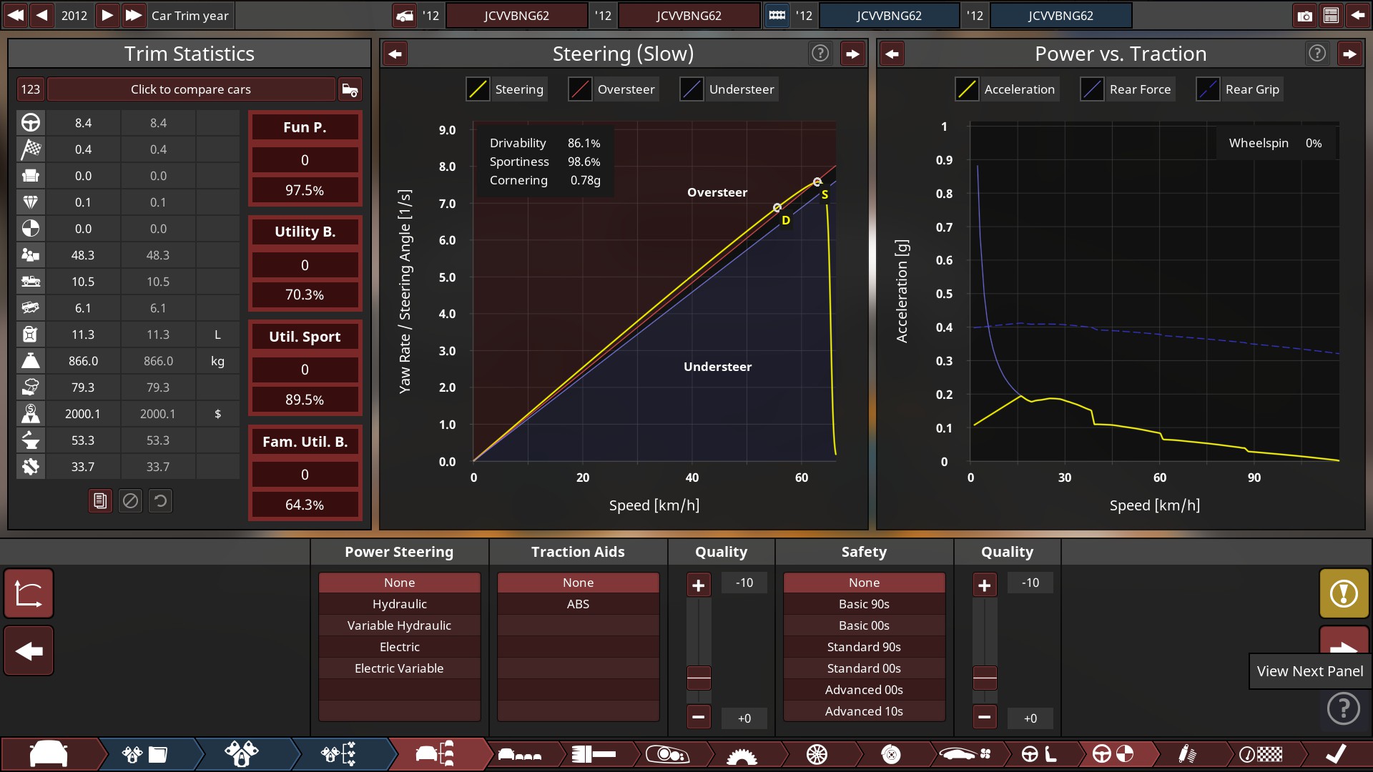Click the engine family icon in top bar
Screen dimensions: 1373x772
pos(777,15)
